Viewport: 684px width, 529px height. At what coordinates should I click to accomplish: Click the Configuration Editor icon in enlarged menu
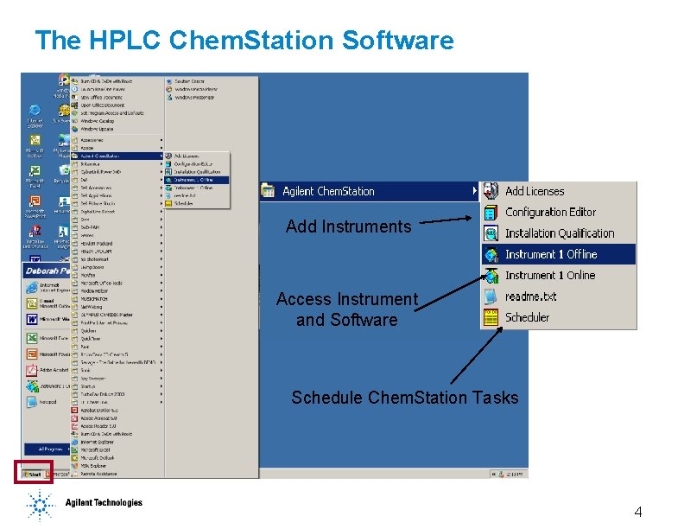[x=491, y=213]
